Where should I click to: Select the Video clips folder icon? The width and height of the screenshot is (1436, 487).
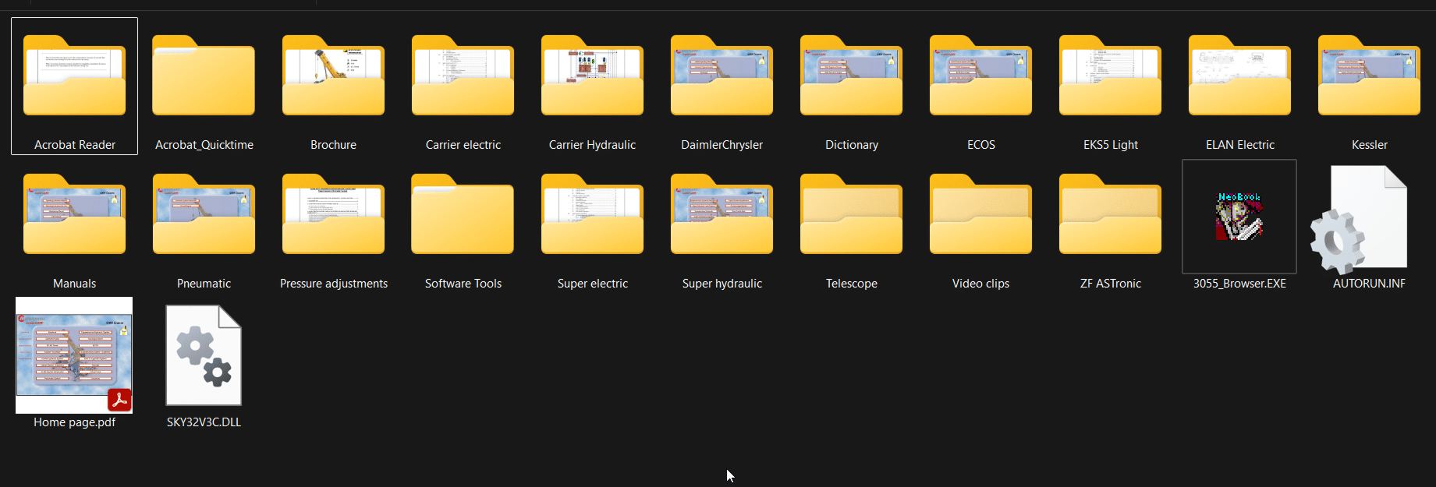(x=981, y=214)
